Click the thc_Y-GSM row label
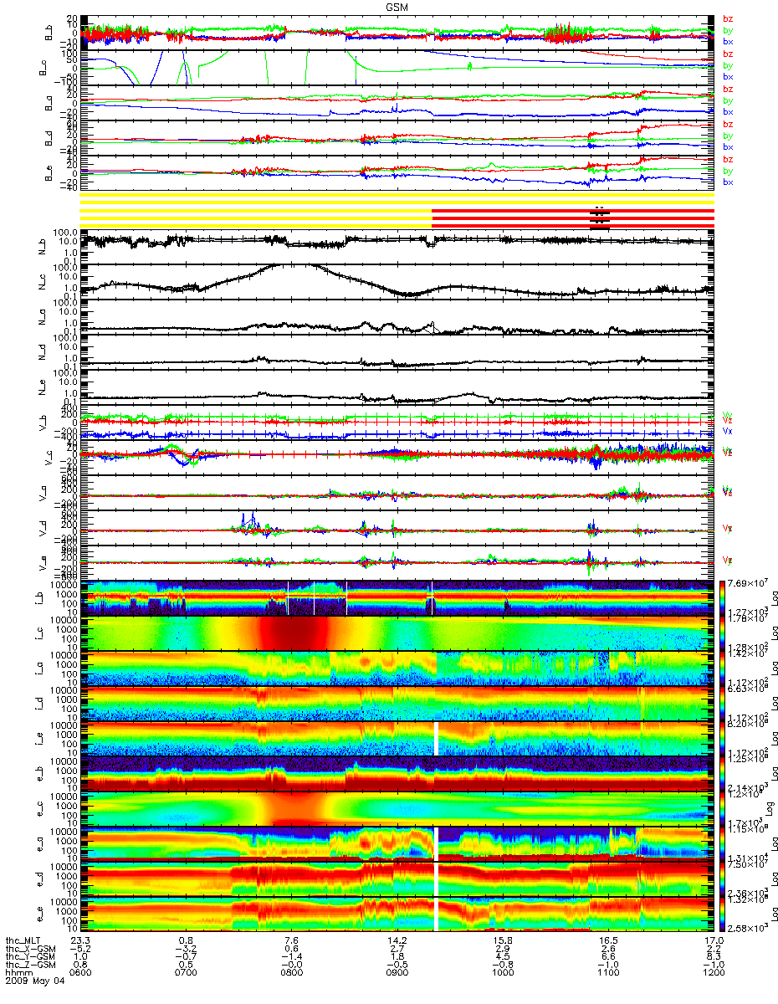The width and height of the screenshot is (778, 1004). point(31,957)
